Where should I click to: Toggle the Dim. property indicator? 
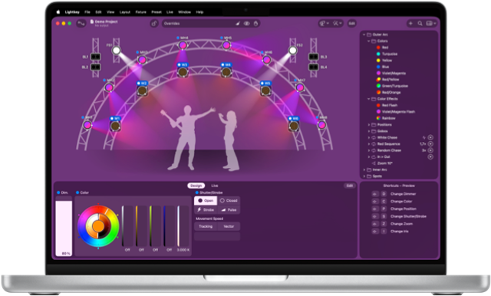pos(58,192)
